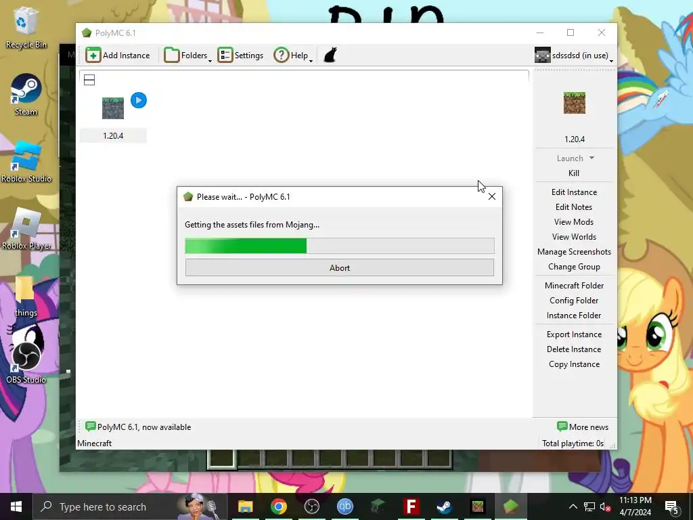The width and height of the screenshot is (693, 520).
Task: Select the Steam desktop shortcut
Action: [26, 95]
